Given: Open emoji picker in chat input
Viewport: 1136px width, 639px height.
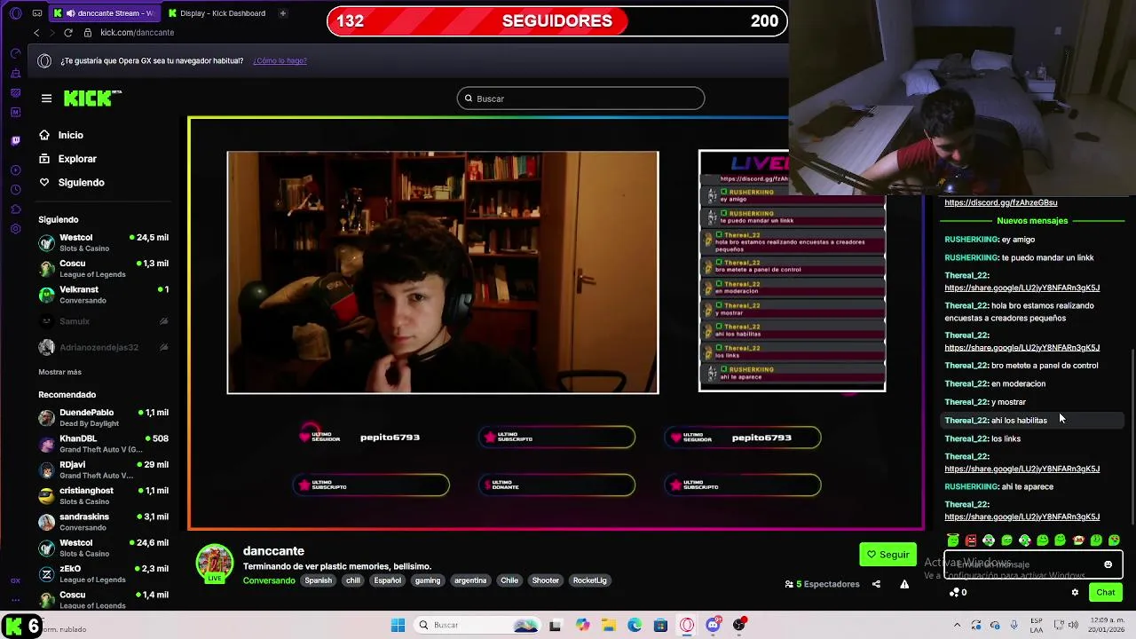Looking at the screenshot, I should [x=1108, y=564].
